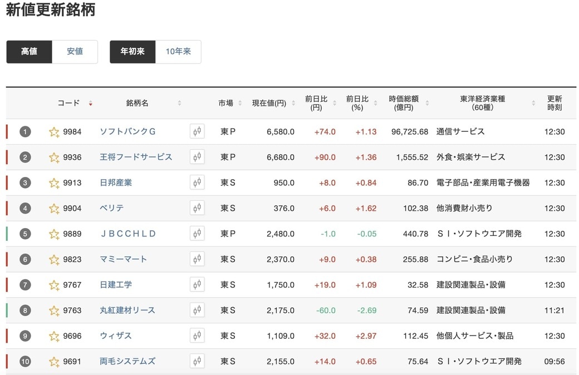The image size is (579, 375).
Task: Click price cell 6,680.0
Action: click(281, 157)
